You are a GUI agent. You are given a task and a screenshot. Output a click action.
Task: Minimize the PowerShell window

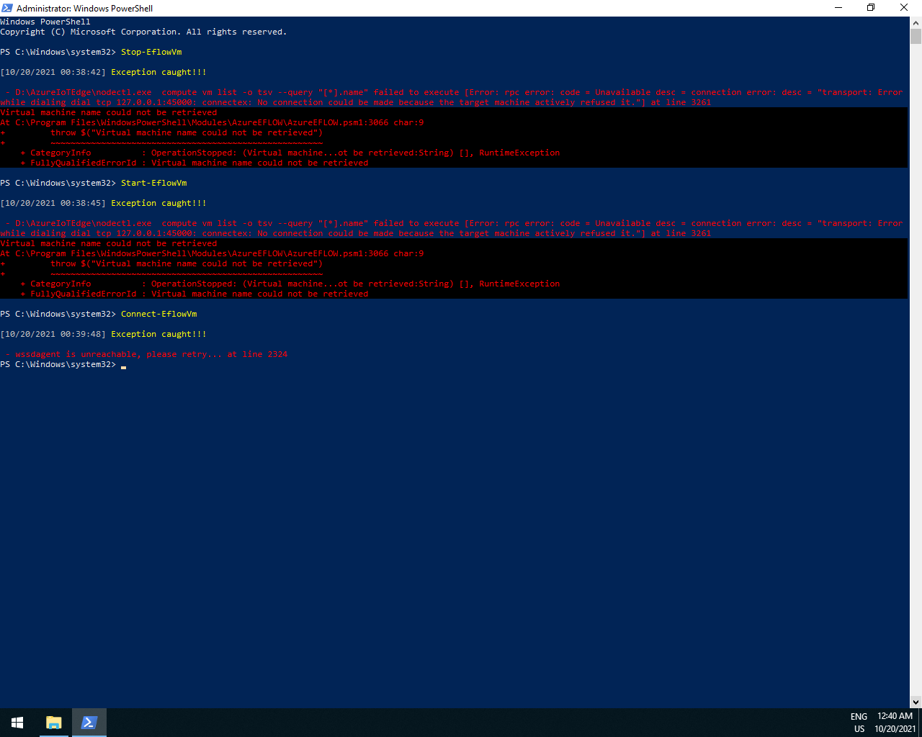(x=838, y=8)
